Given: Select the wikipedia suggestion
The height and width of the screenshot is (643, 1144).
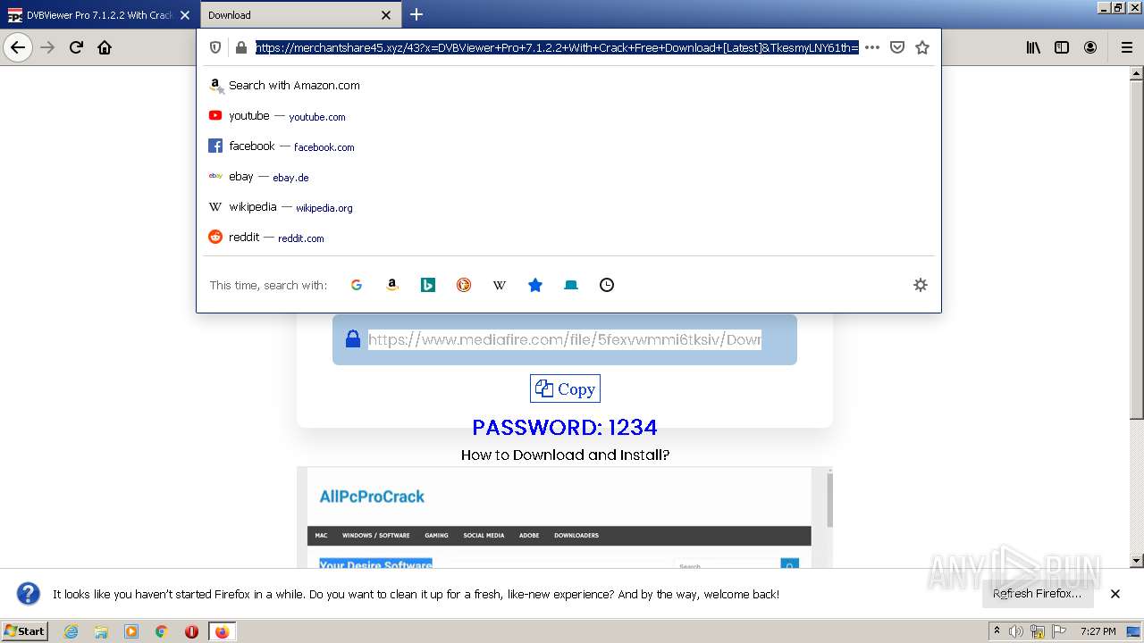Looking at the screenshot, I should pyautogui.click(x=568, y=207).
